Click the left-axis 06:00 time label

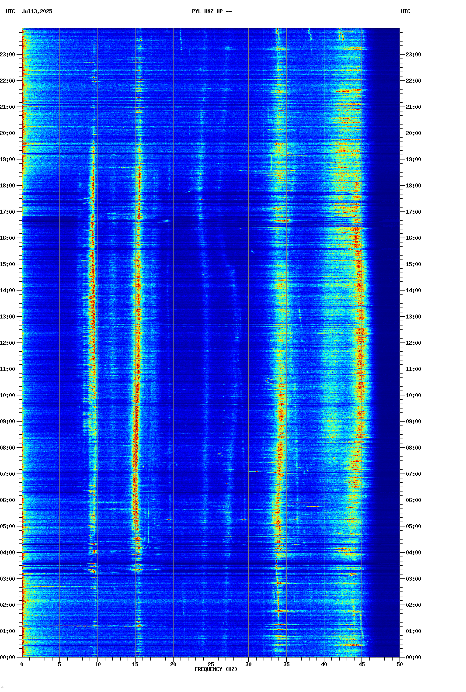(x=7, y=500)
